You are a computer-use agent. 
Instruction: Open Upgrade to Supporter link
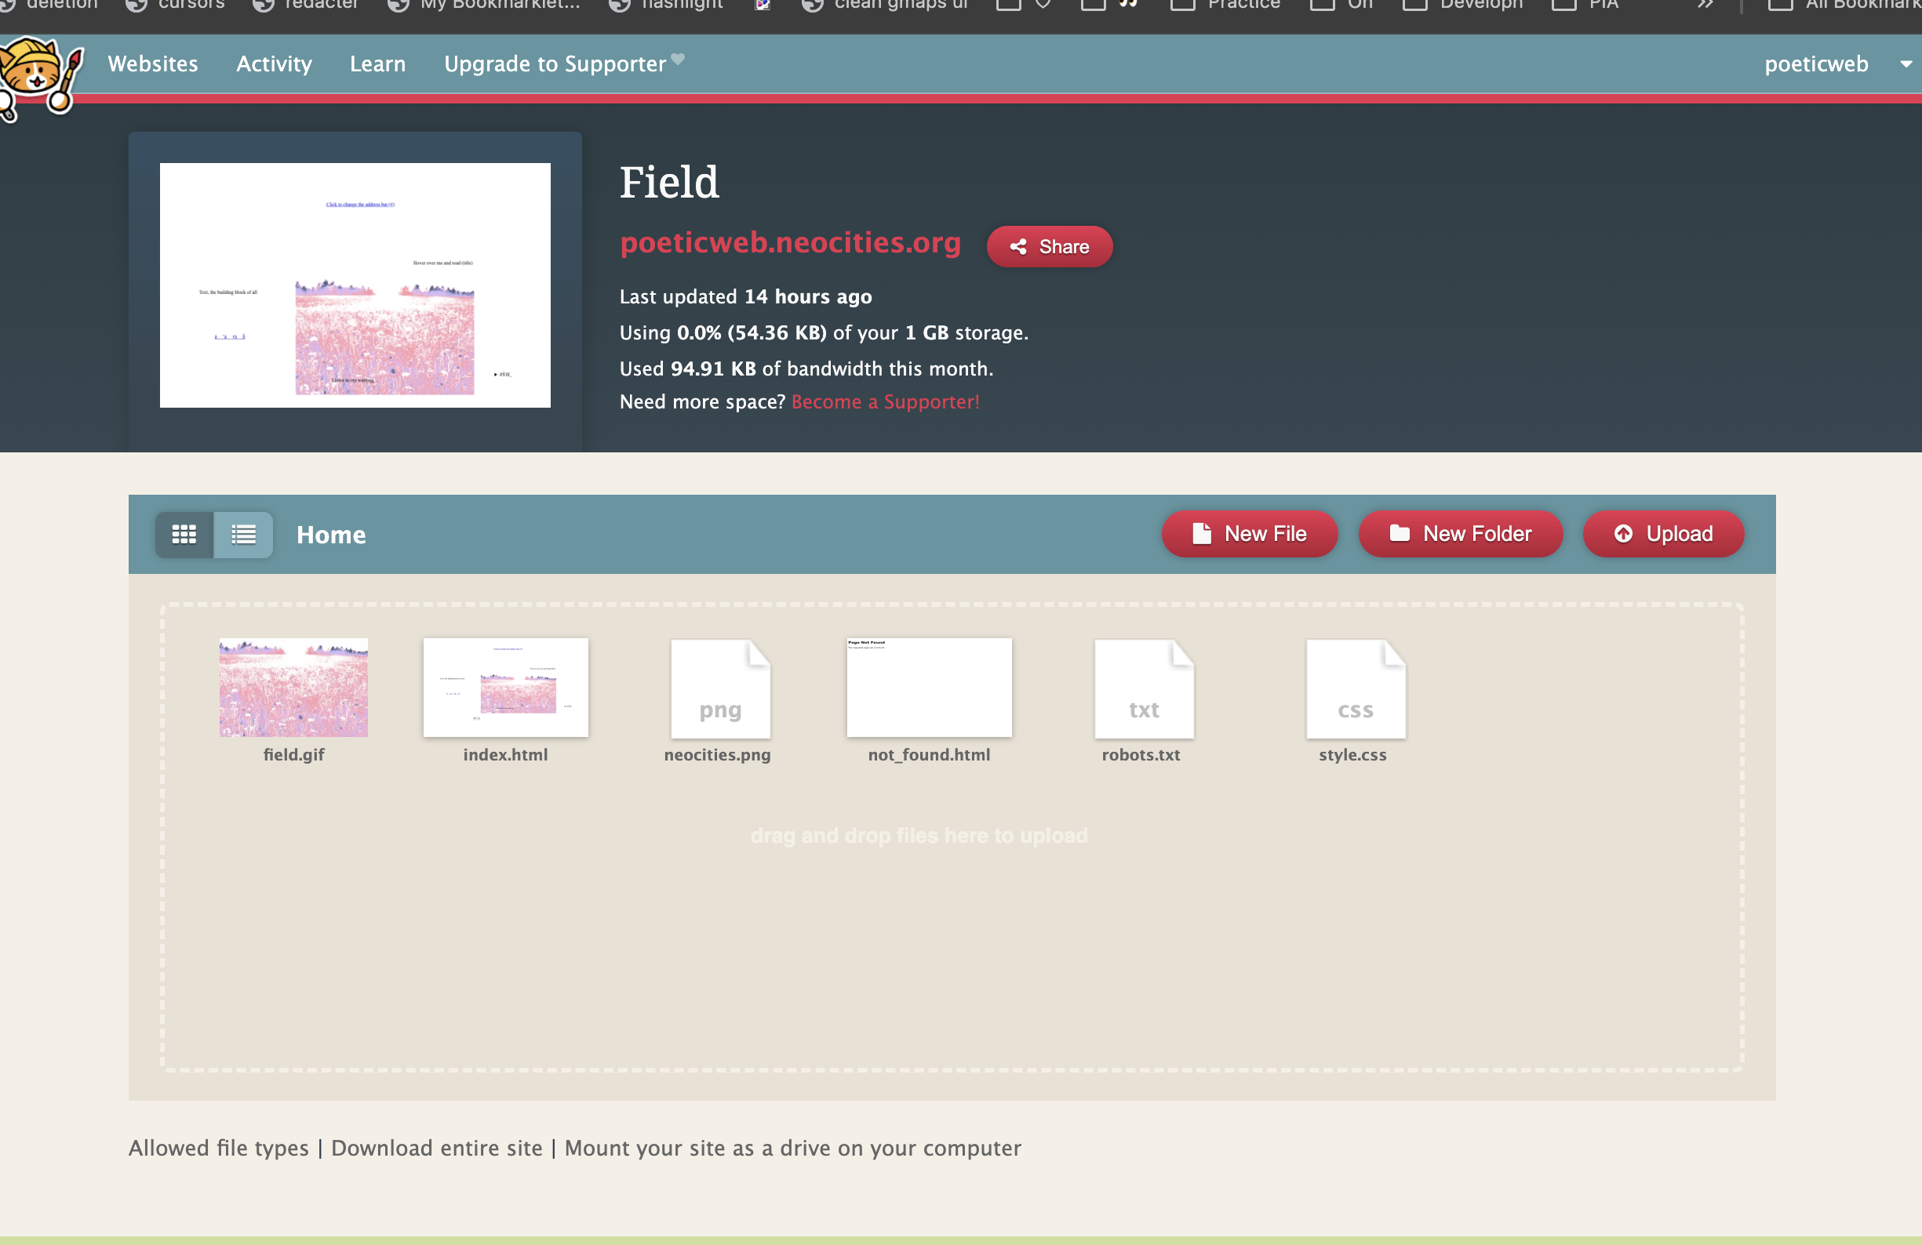[x=555, y=64]
